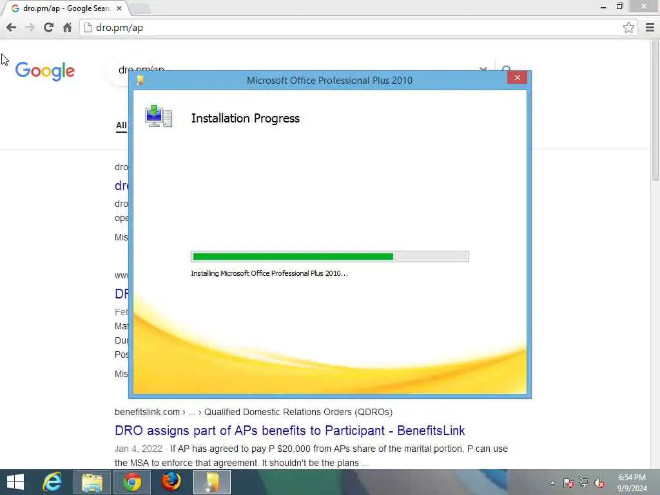Screen dimensions: 660x495
Task: Click the Chrome forward arrow button
Action: (30, 28)
